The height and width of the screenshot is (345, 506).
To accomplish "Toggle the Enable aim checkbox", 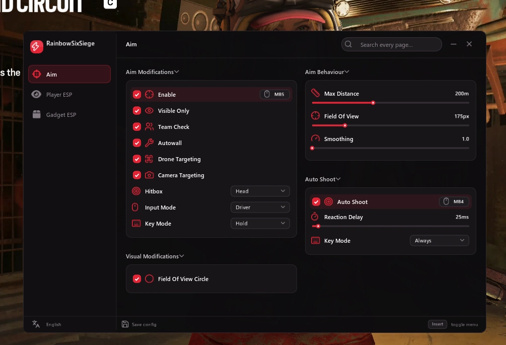I will coord(137,94).
